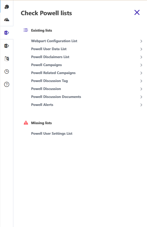Expand Powell User Data List chevron
The height and width of the screenshot is (227, 147).
141,49
